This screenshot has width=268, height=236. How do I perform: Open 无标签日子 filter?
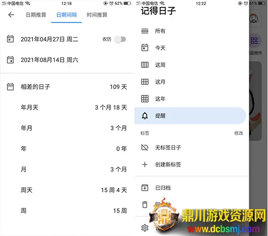[168, 147]
